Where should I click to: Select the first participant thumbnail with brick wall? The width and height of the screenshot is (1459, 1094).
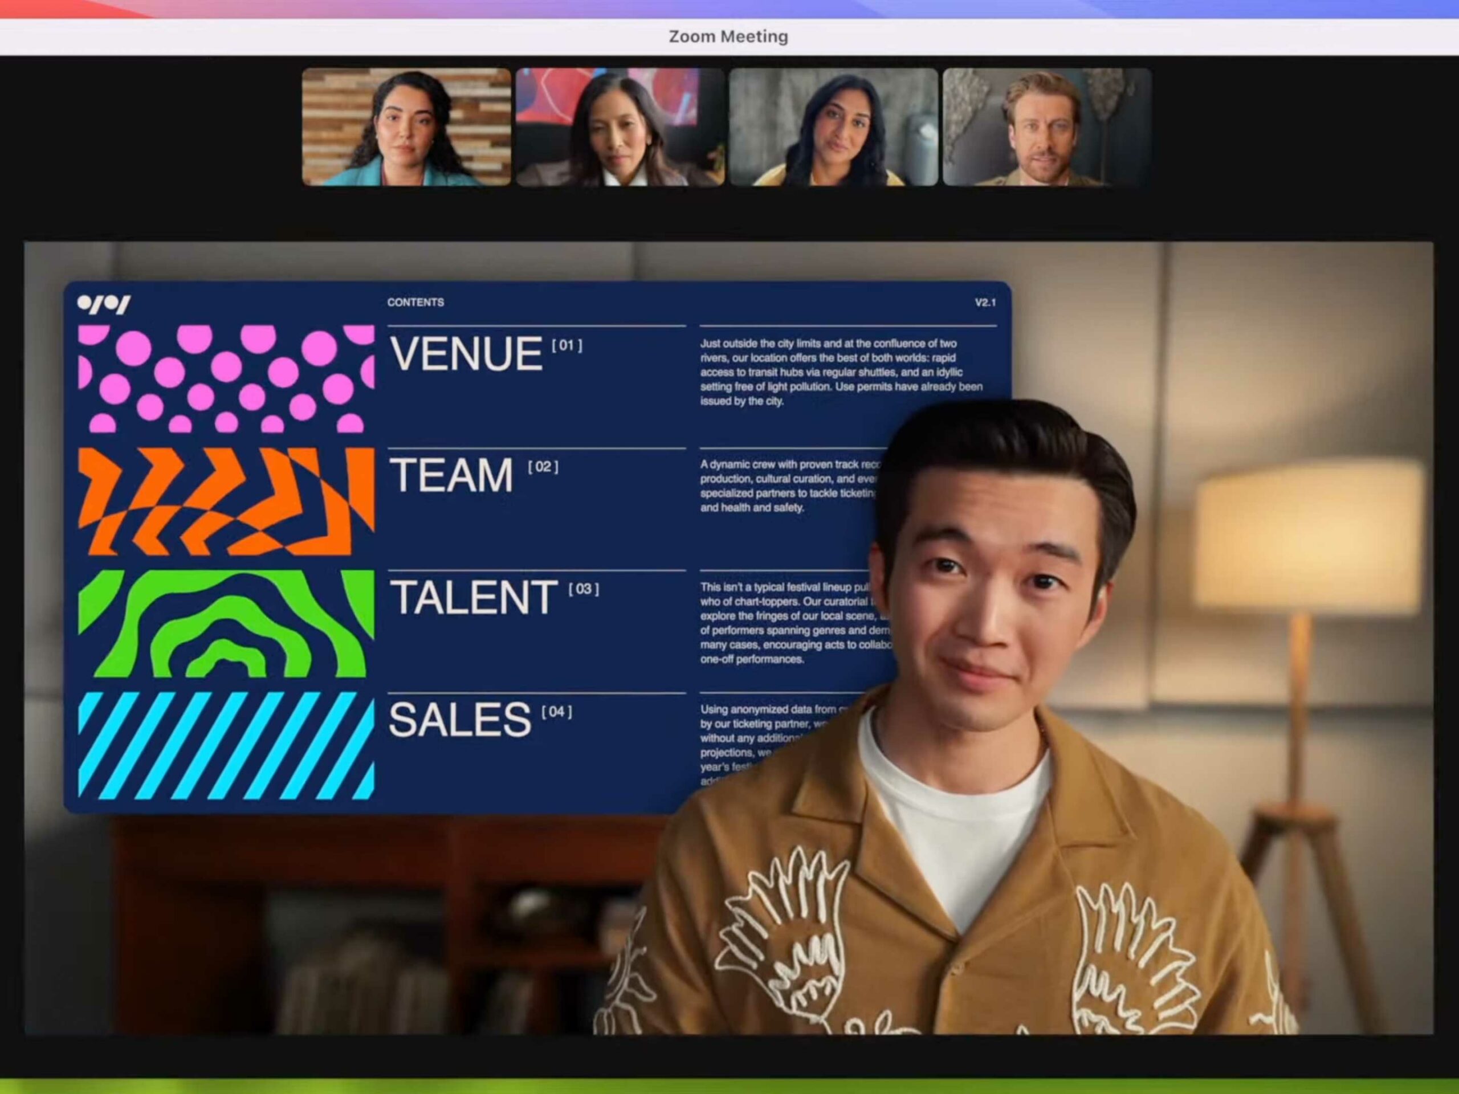point(406,126)
